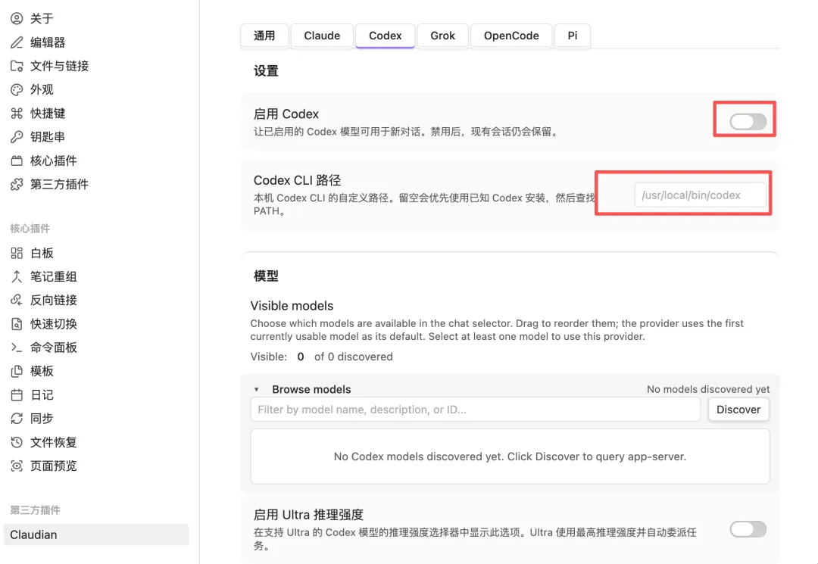The image size is (818, 564).
Task: Select Claudian plugin settings entry
Action: (96, 534)
